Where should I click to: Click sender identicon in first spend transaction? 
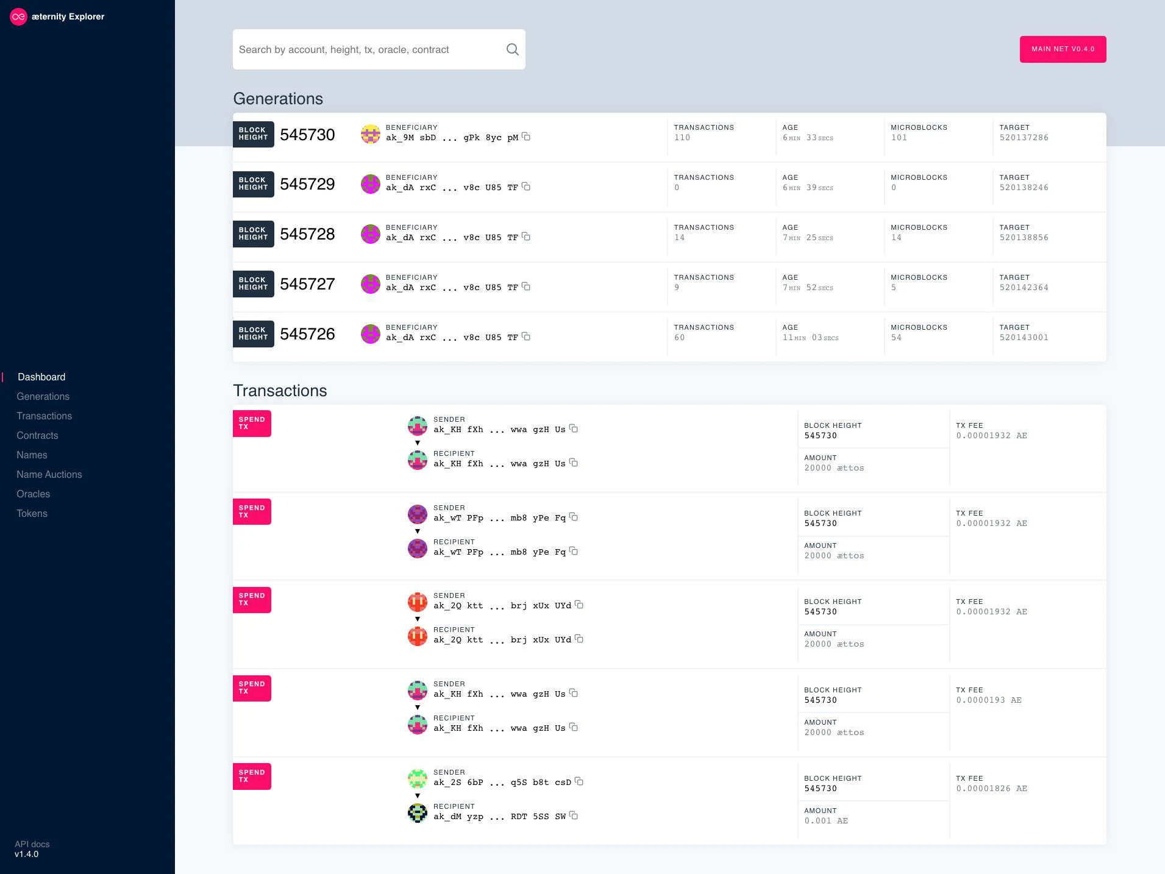418,426
